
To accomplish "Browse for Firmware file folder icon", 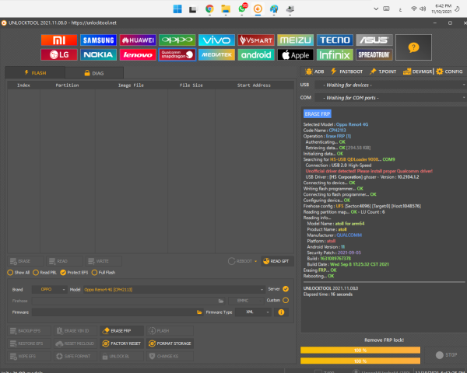I will [199, 312].
